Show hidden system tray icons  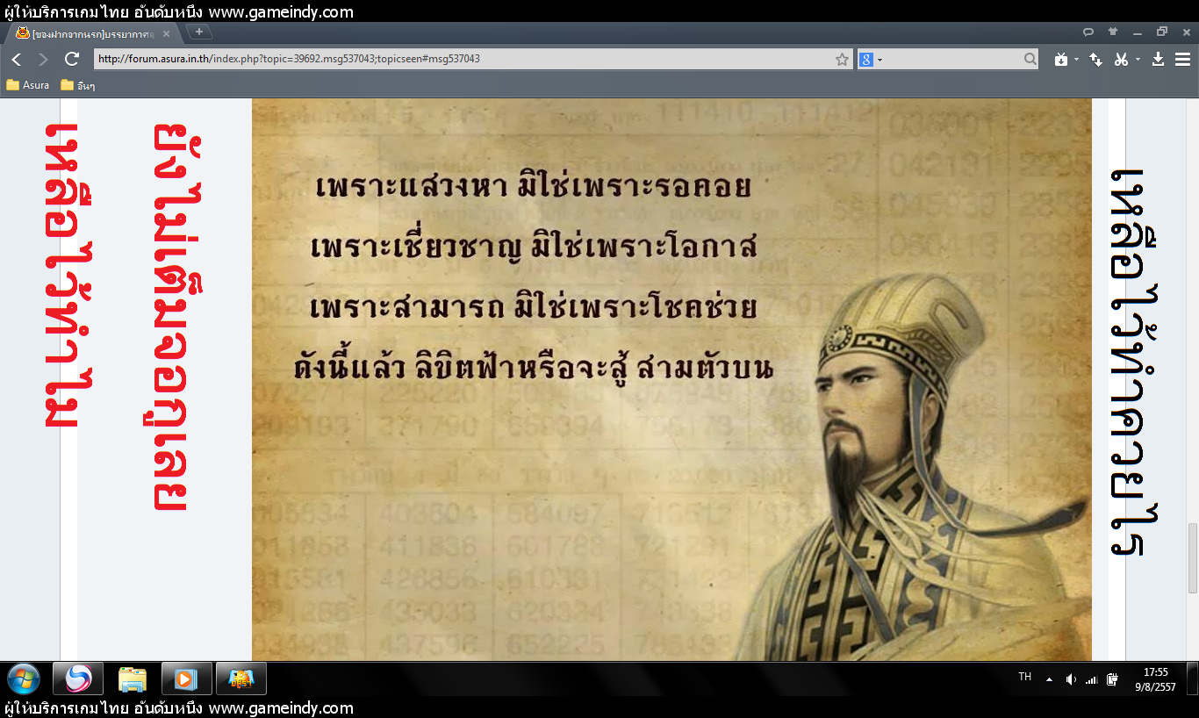pos(1049,679)
